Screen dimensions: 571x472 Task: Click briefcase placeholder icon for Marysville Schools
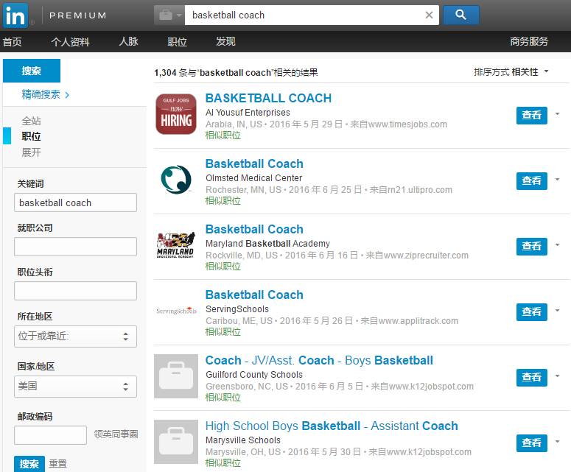(176, 442)
